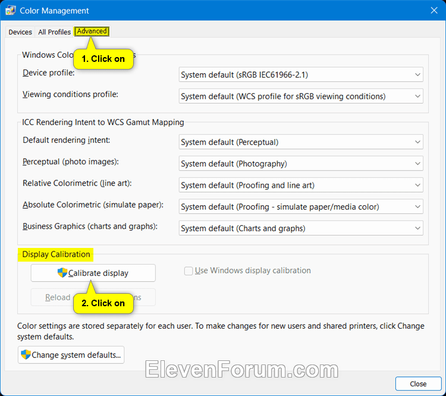Click the "Device profile:" label
The width and height of the screenshot is (446, 396).
49,73
